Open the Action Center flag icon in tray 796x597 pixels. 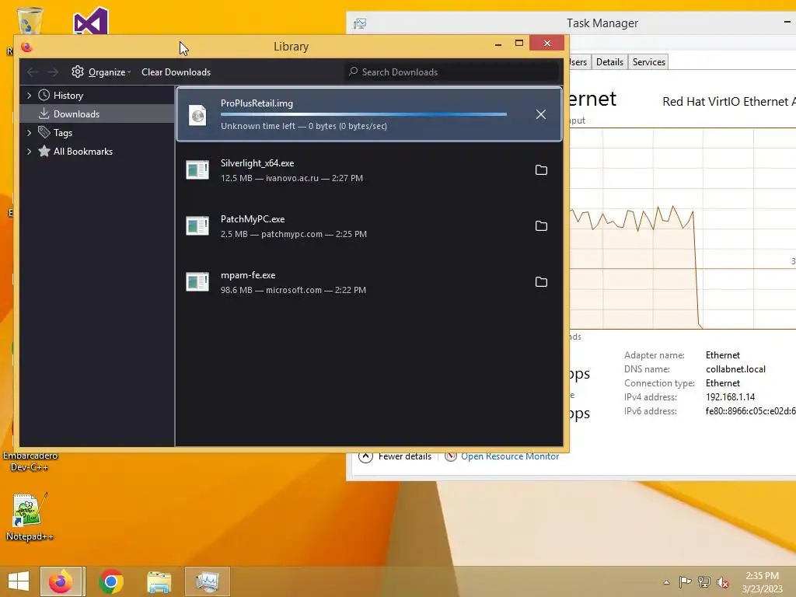[x=685, y=581]
